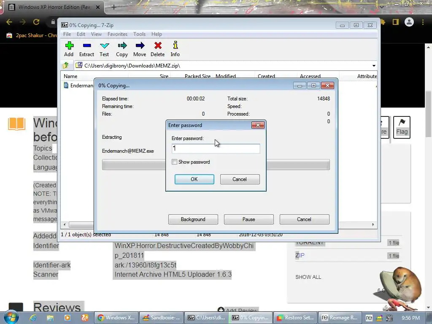
Task: Open the File menu in 7-Zip
Action: click(67, 34)
